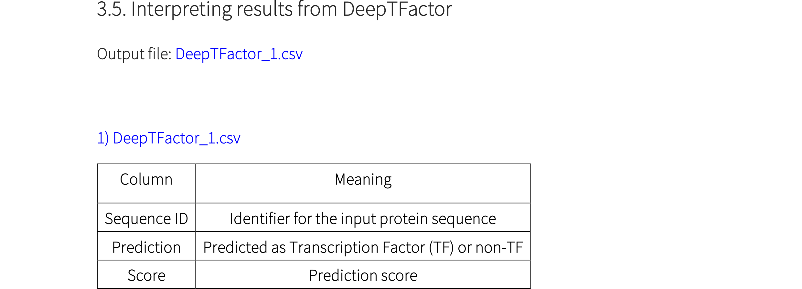The width and height of the screenshot is (802, 289).
Task: Click the 'Score' table cell
Action: pyautogui.click(x=146, y=275)
